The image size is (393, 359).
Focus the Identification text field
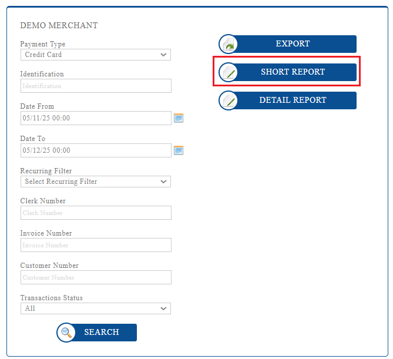(x=95, y=86)
